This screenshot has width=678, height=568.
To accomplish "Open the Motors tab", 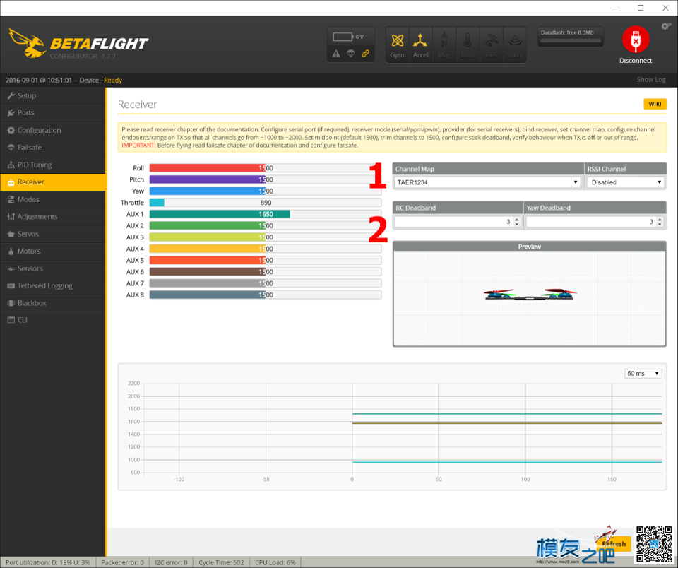I will point(53,252).
